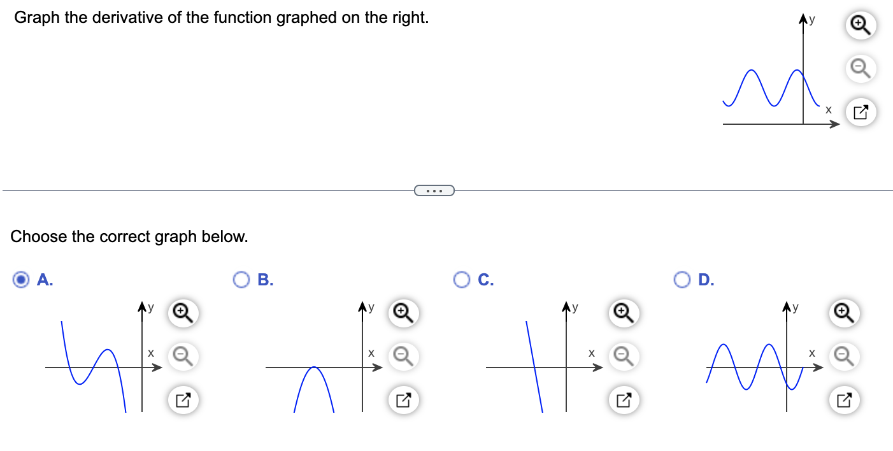Zoom out on answer choice D's graph
The width and height of the screenshot is (893, 451).
click(843, 357)
